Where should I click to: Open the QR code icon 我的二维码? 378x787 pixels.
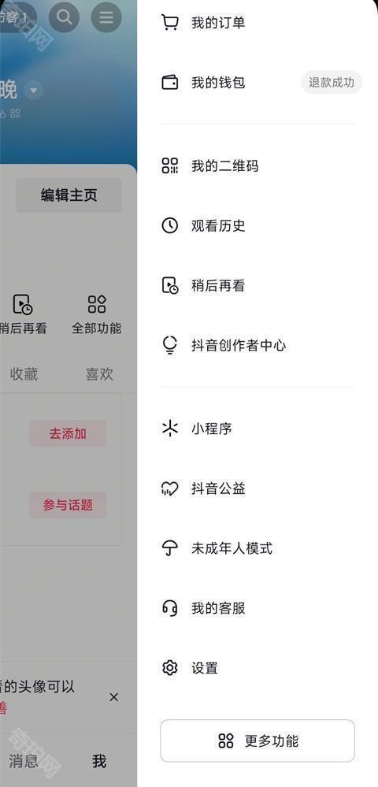(169, 165)
